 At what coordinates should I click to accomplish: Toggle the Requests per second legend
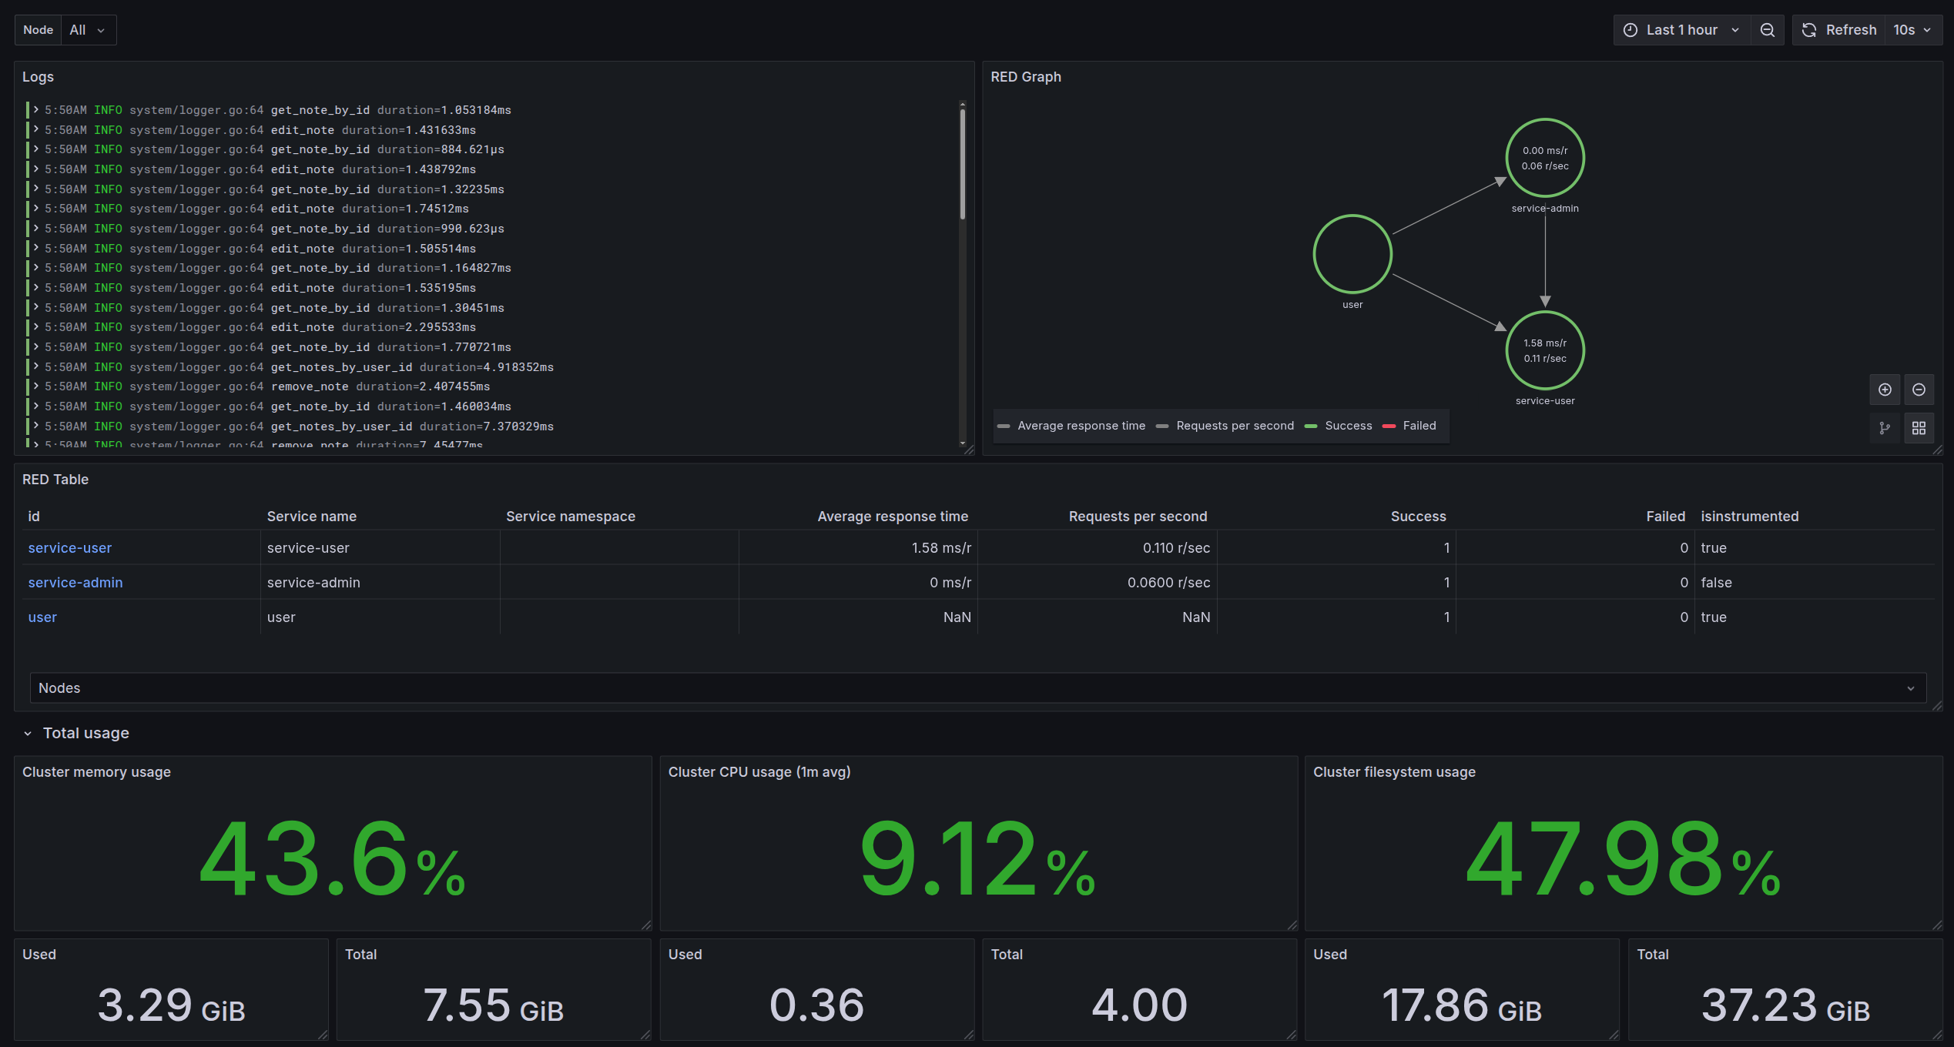tap(1225, 426)
